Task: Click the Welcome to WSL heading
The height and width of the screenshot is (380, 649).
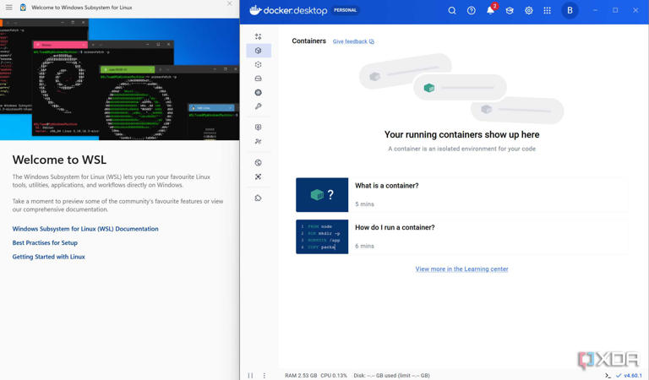Action: point(59,160)
